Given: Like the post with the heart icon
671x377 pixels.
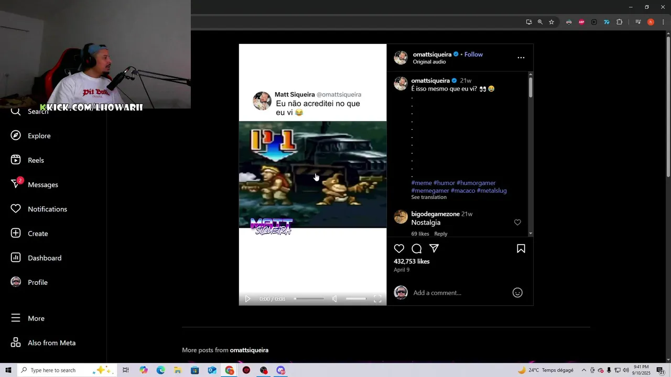Looking at the screenshot, I should click(x=399, y=249).
